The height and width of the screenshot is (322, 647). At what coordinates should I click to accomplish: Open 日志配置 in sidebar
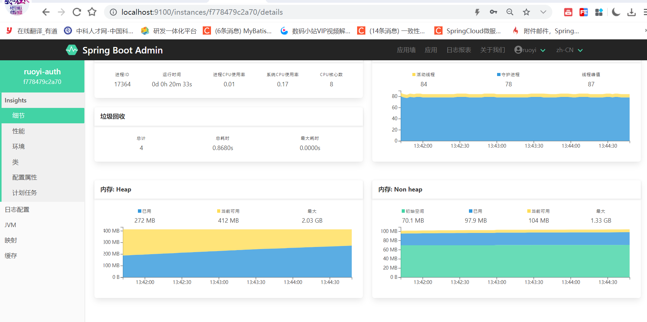pos(42,210)
